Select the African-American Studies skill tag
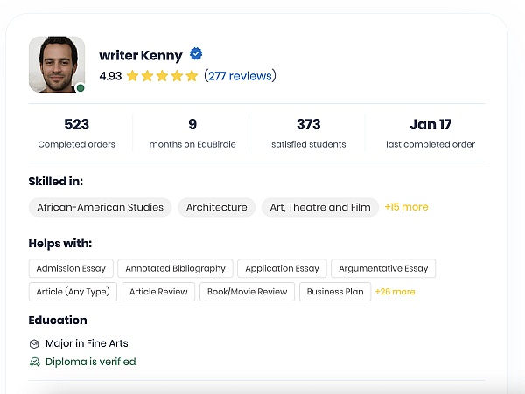Viewport: 525px width, 394px height. point(100,207)
